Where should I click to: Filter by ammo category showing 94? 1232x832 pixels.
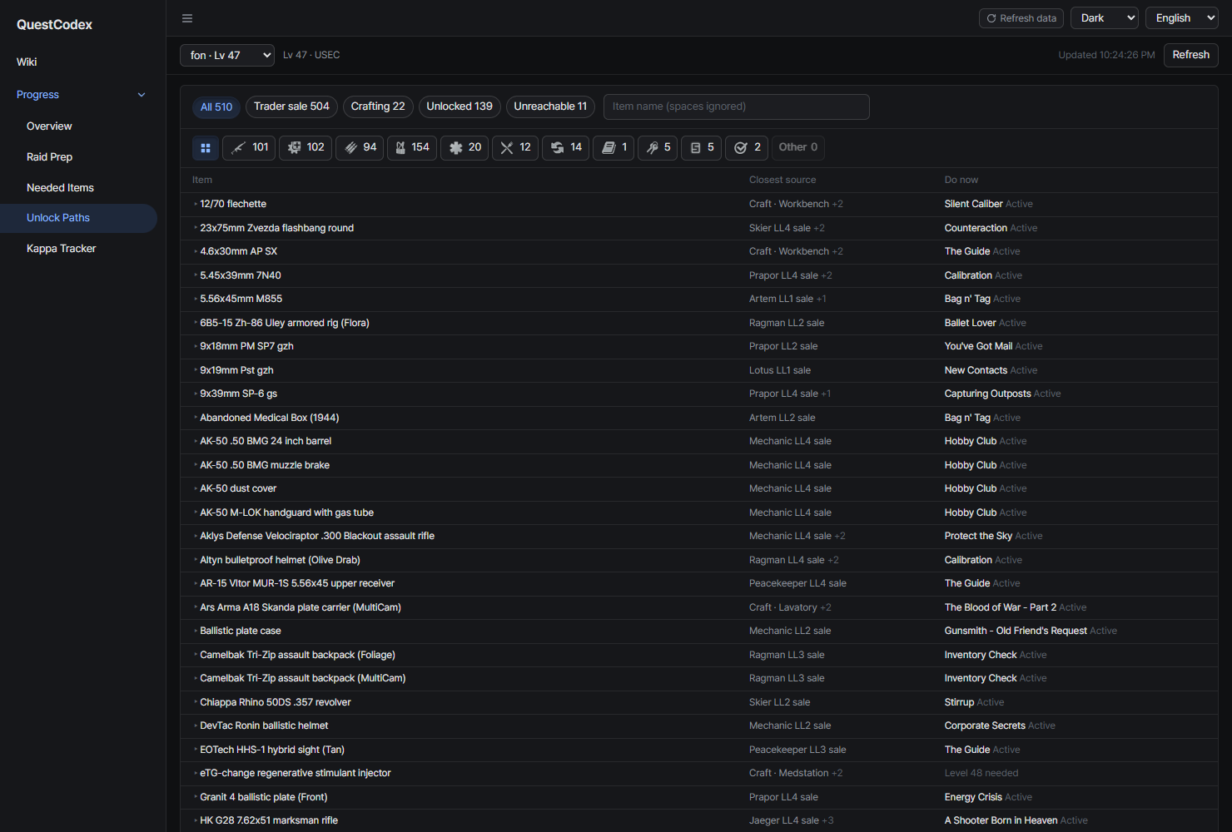coord(360,148)
